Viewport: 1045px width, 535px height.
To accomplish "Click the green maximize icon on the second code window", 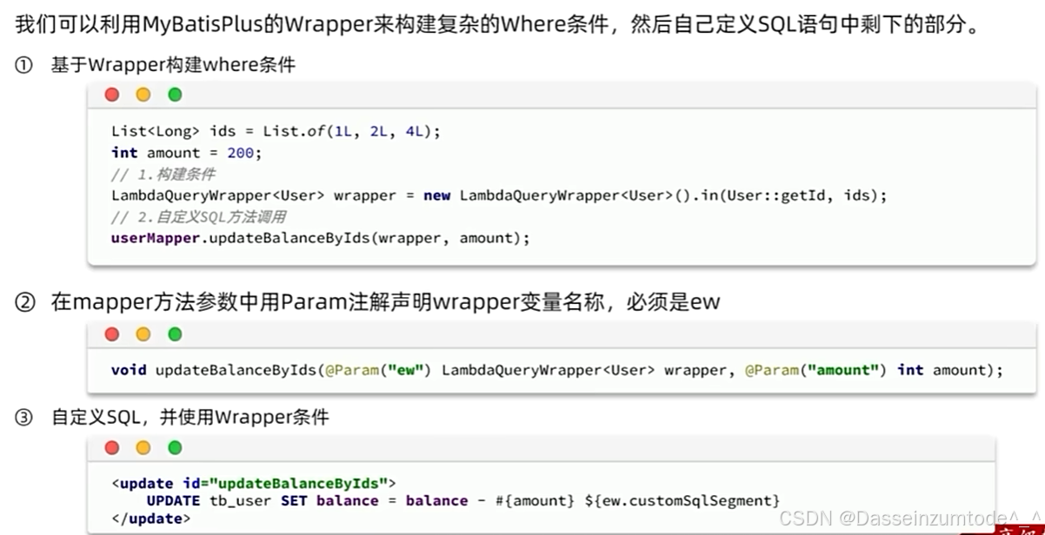I will [174, 334].
